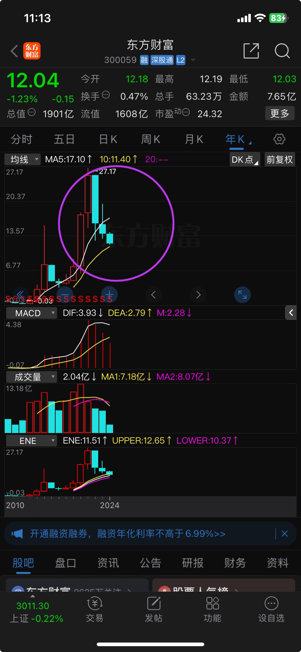Open search with the magnifier icon
301x652 pixels.
coord(282,51)
